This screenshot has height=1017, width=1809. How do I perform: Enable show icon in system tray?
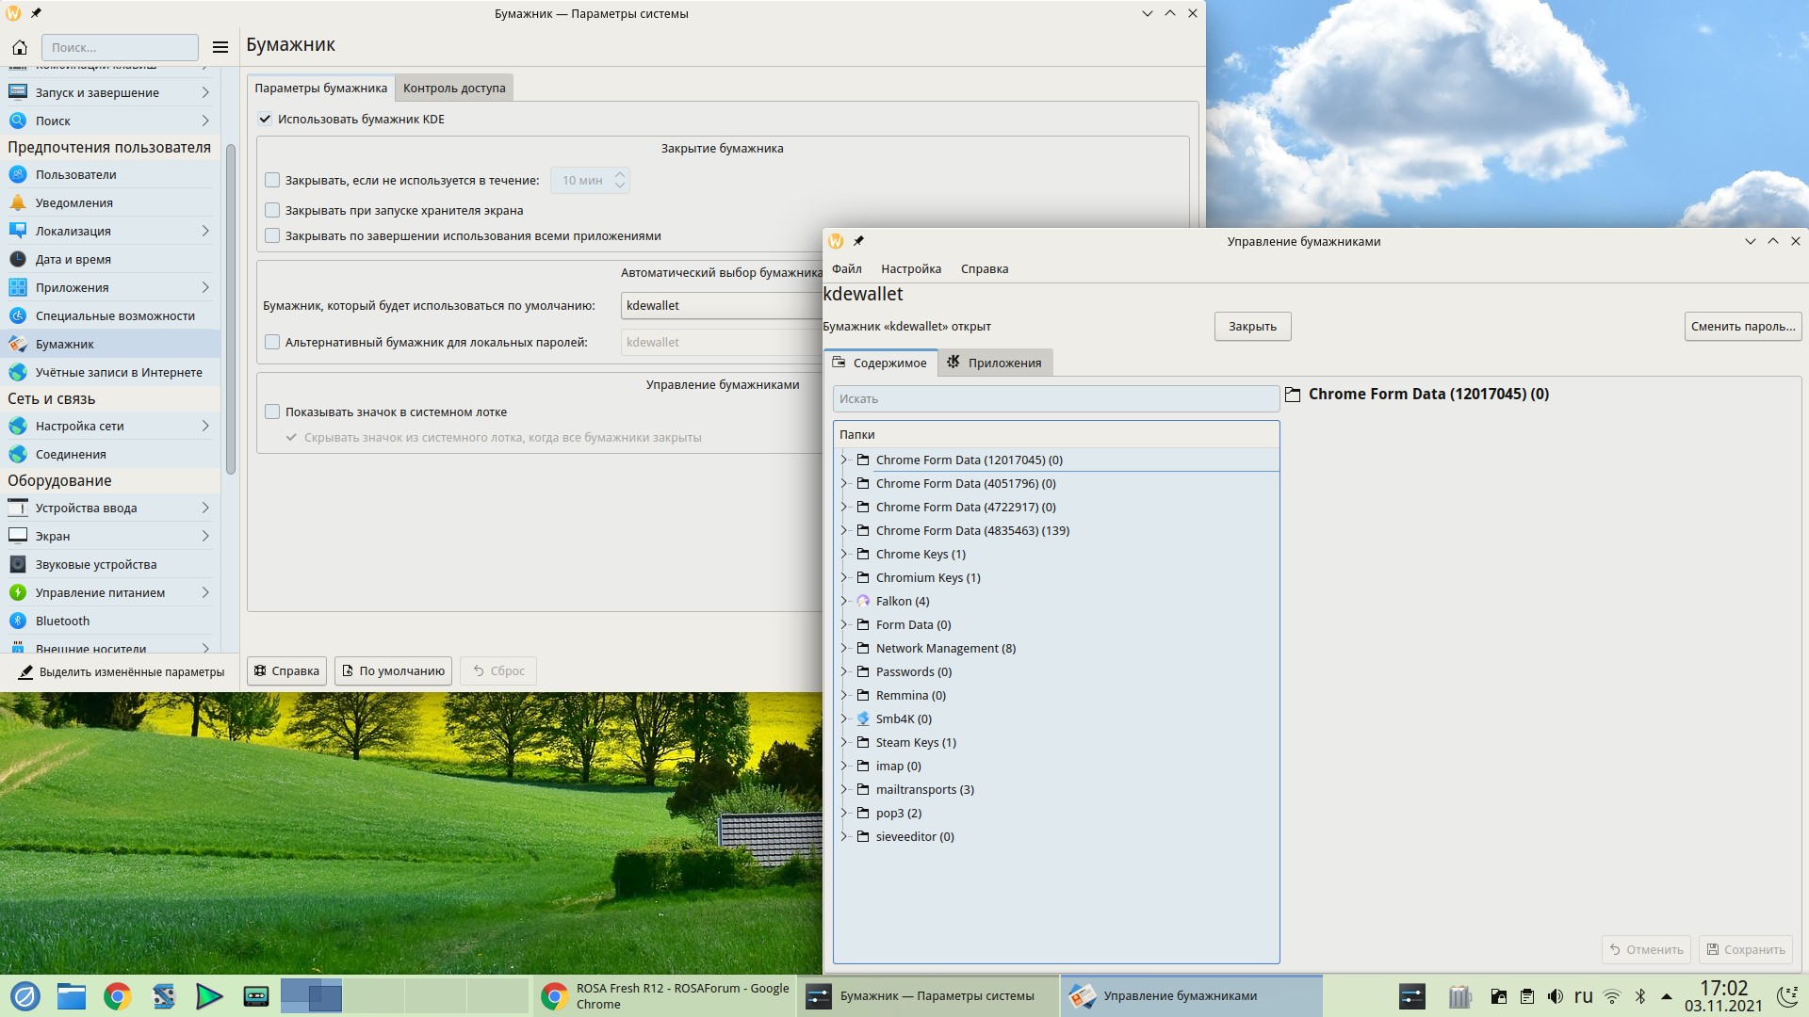(x=272, y=412)
